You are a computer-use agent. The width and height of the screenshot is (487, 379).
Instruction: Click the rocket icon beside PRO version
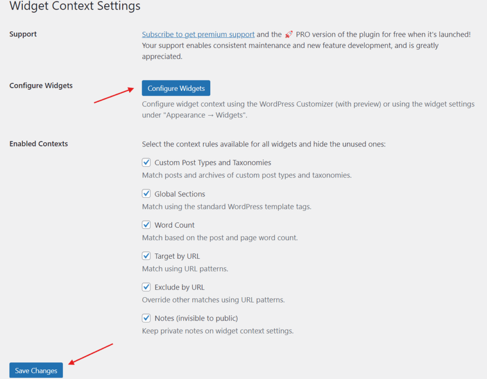click(289, 35)
